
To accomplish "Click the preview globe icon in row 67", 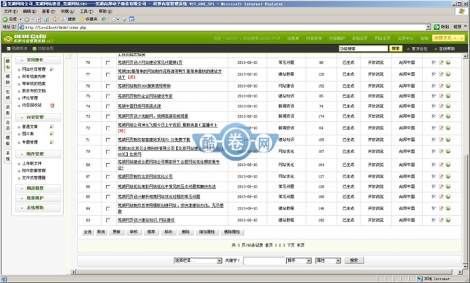I will coord(448,176).
